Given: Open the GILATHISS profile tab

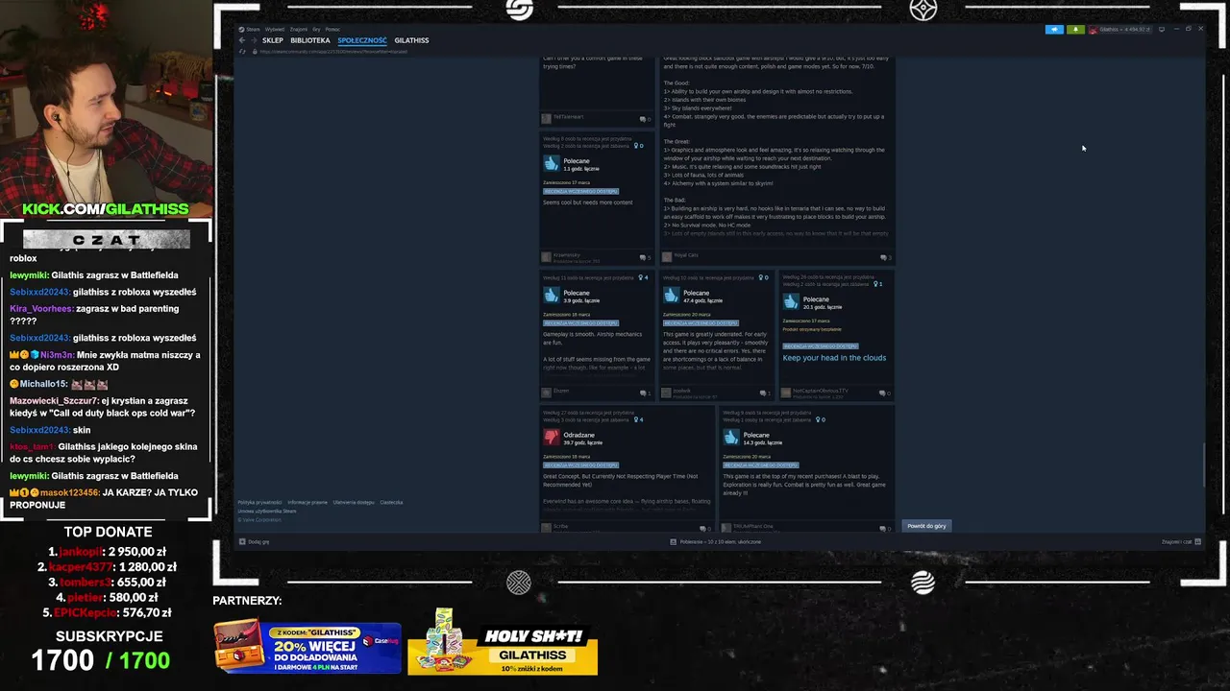Looking at the screenshot, I should [411, 40].
